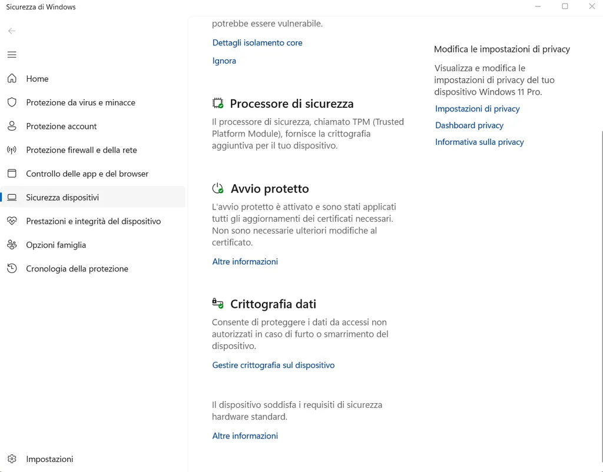Open Protezione firewall e della rete

click(81, 150)
